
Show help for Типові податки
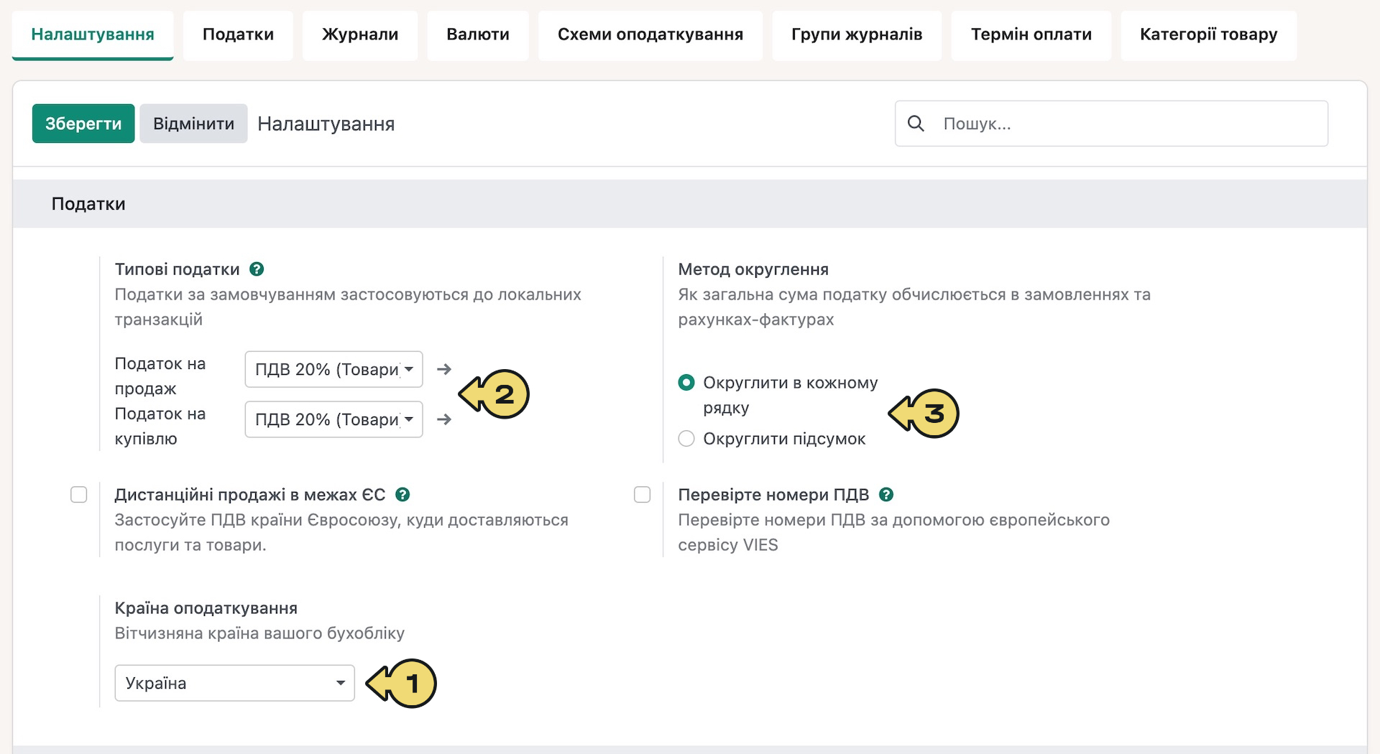(257, 269)
